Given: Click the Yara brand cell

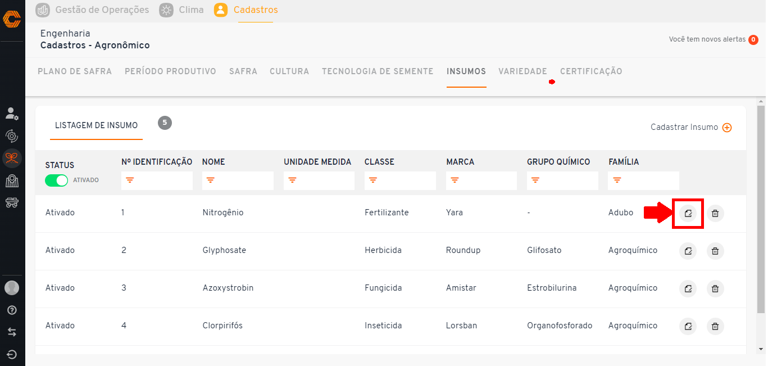Looking at the screenshot, I should 455,213.
